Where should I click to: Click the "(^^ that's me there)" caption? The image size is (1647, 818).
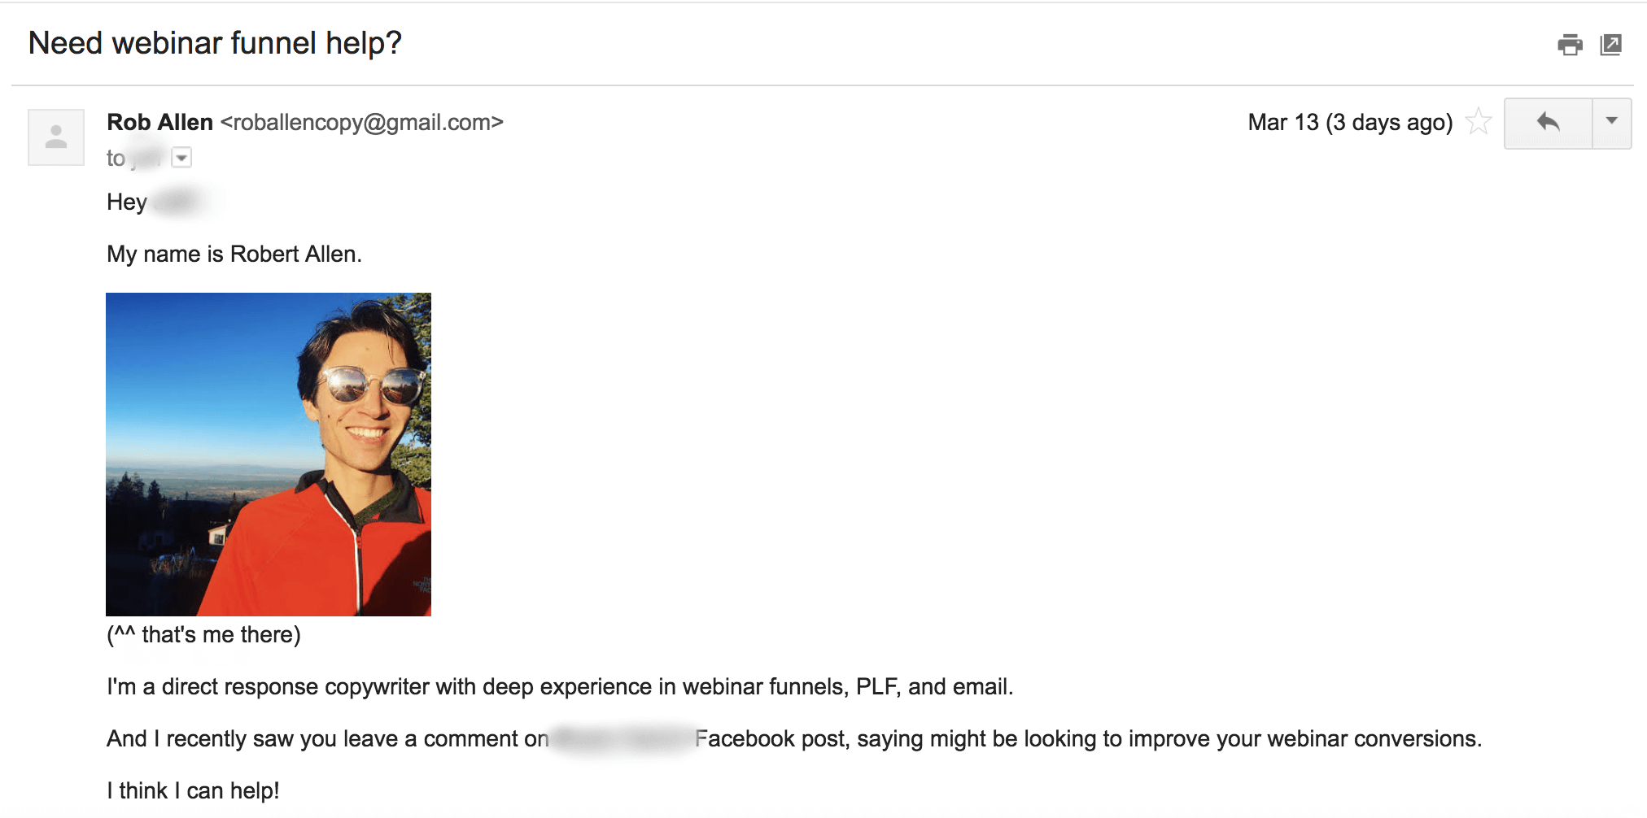pos(203,634)
